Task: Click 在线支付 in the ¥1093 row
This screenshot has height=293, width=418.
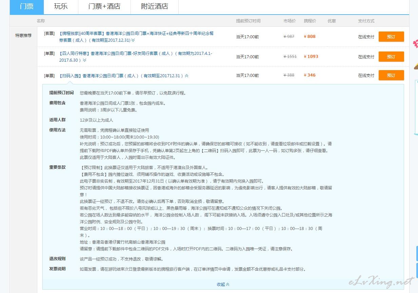Action: tap(366, 57)
